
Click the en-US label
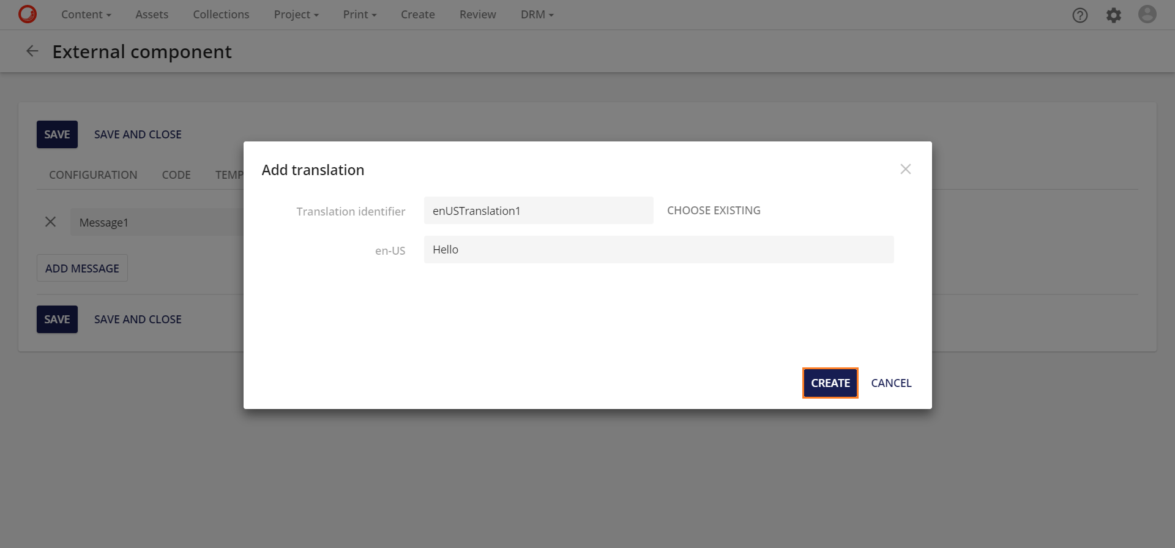390,250
